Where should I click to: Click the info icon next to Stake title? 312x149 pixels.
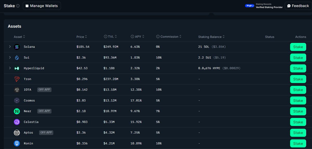click(18, 6)
